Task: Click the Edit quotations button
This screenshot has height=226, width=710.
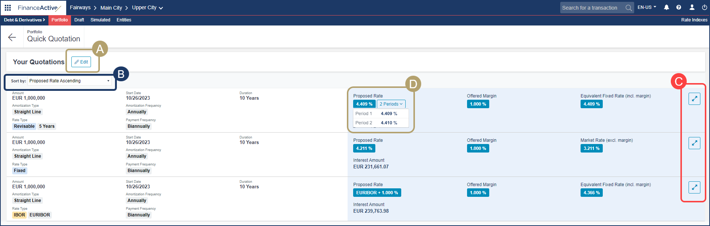Action: (81, 62)
